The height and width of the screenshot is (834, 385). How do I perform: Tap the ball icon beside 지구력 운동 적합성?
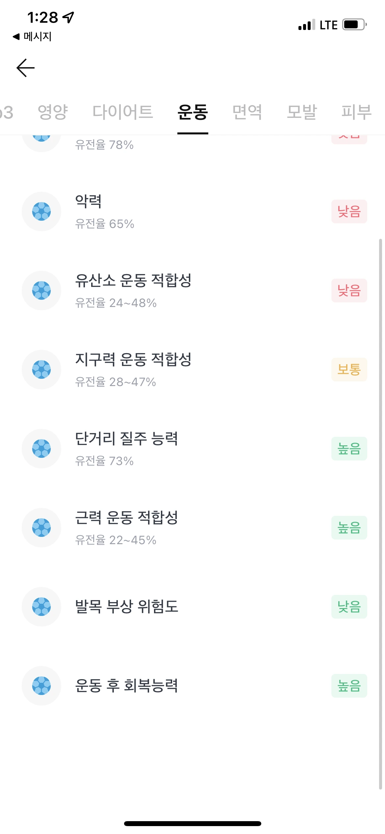(x=41, y=370)
